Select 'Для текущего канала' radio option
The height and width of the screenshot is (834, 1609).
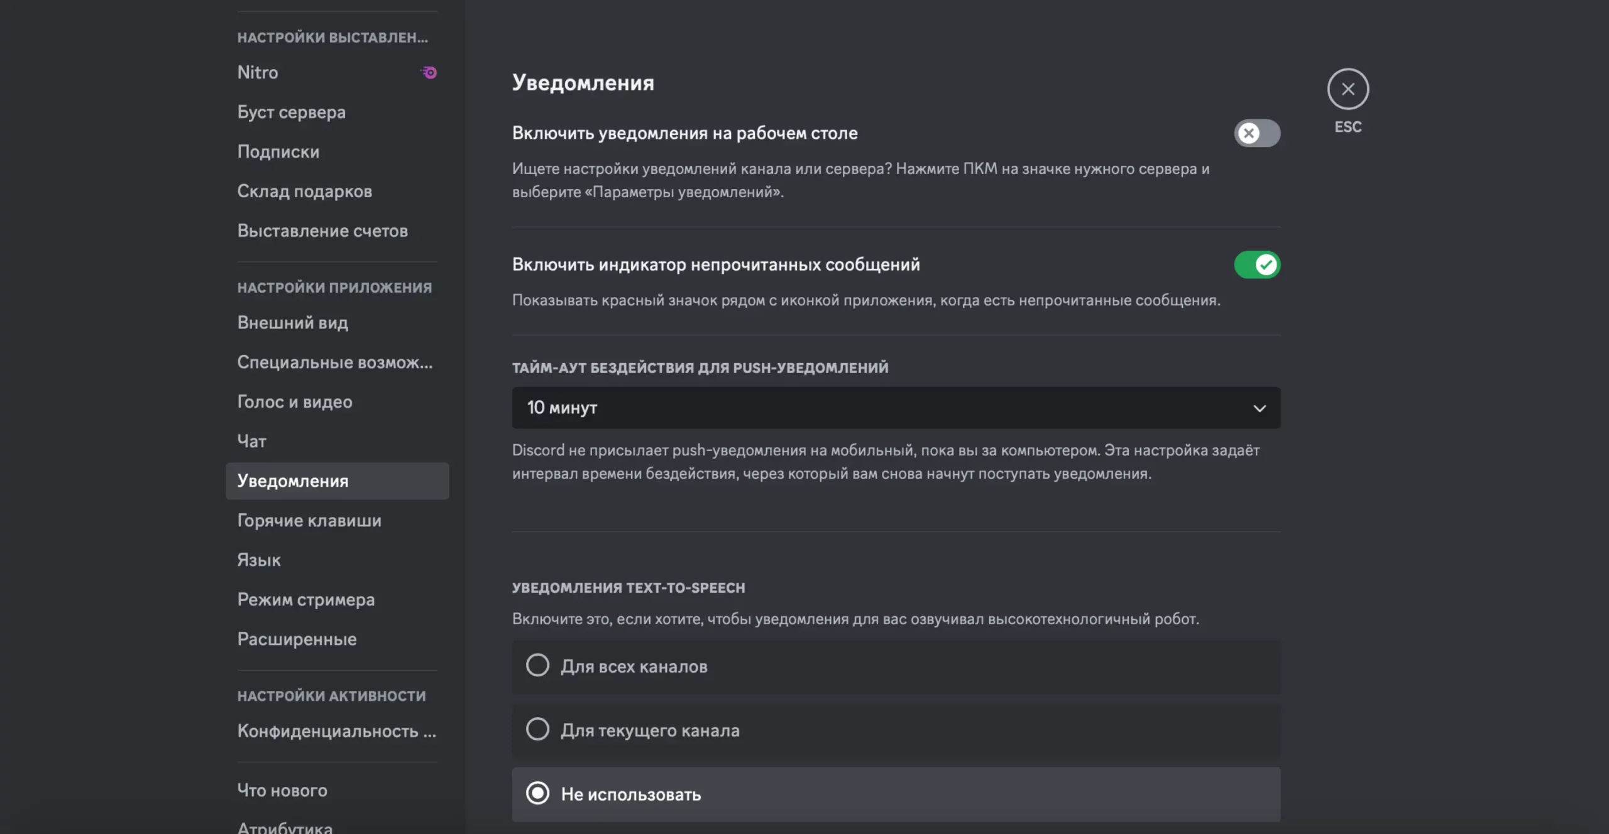click(x=538, y=730)
